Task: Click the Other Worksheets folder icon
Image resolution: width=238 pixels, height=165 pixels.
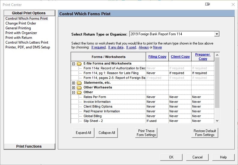Action: (x=79, y=88)
